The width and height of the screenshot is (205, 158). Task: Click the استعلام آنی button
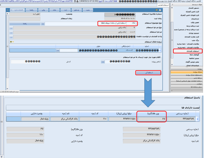tap(148, 73)
